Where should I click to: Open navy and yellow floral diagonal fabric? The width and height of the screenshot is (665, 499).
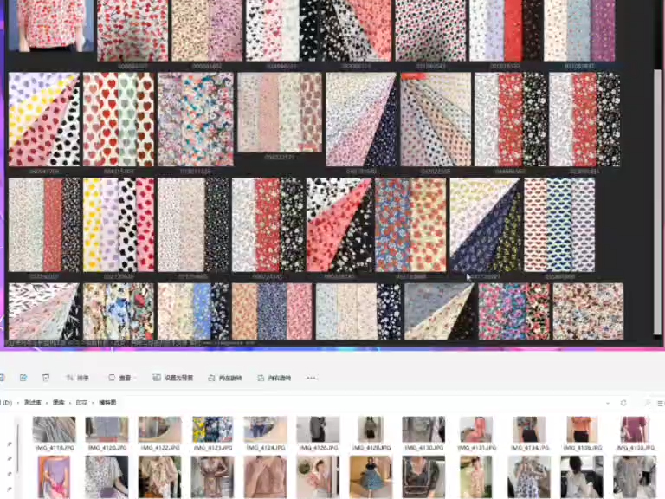pyautogui.click(x=485, y=225)
